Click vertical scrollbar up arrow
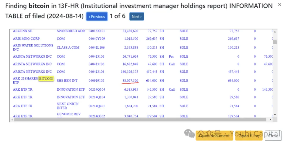The image size is (289, 145). (x=275, y=32)
